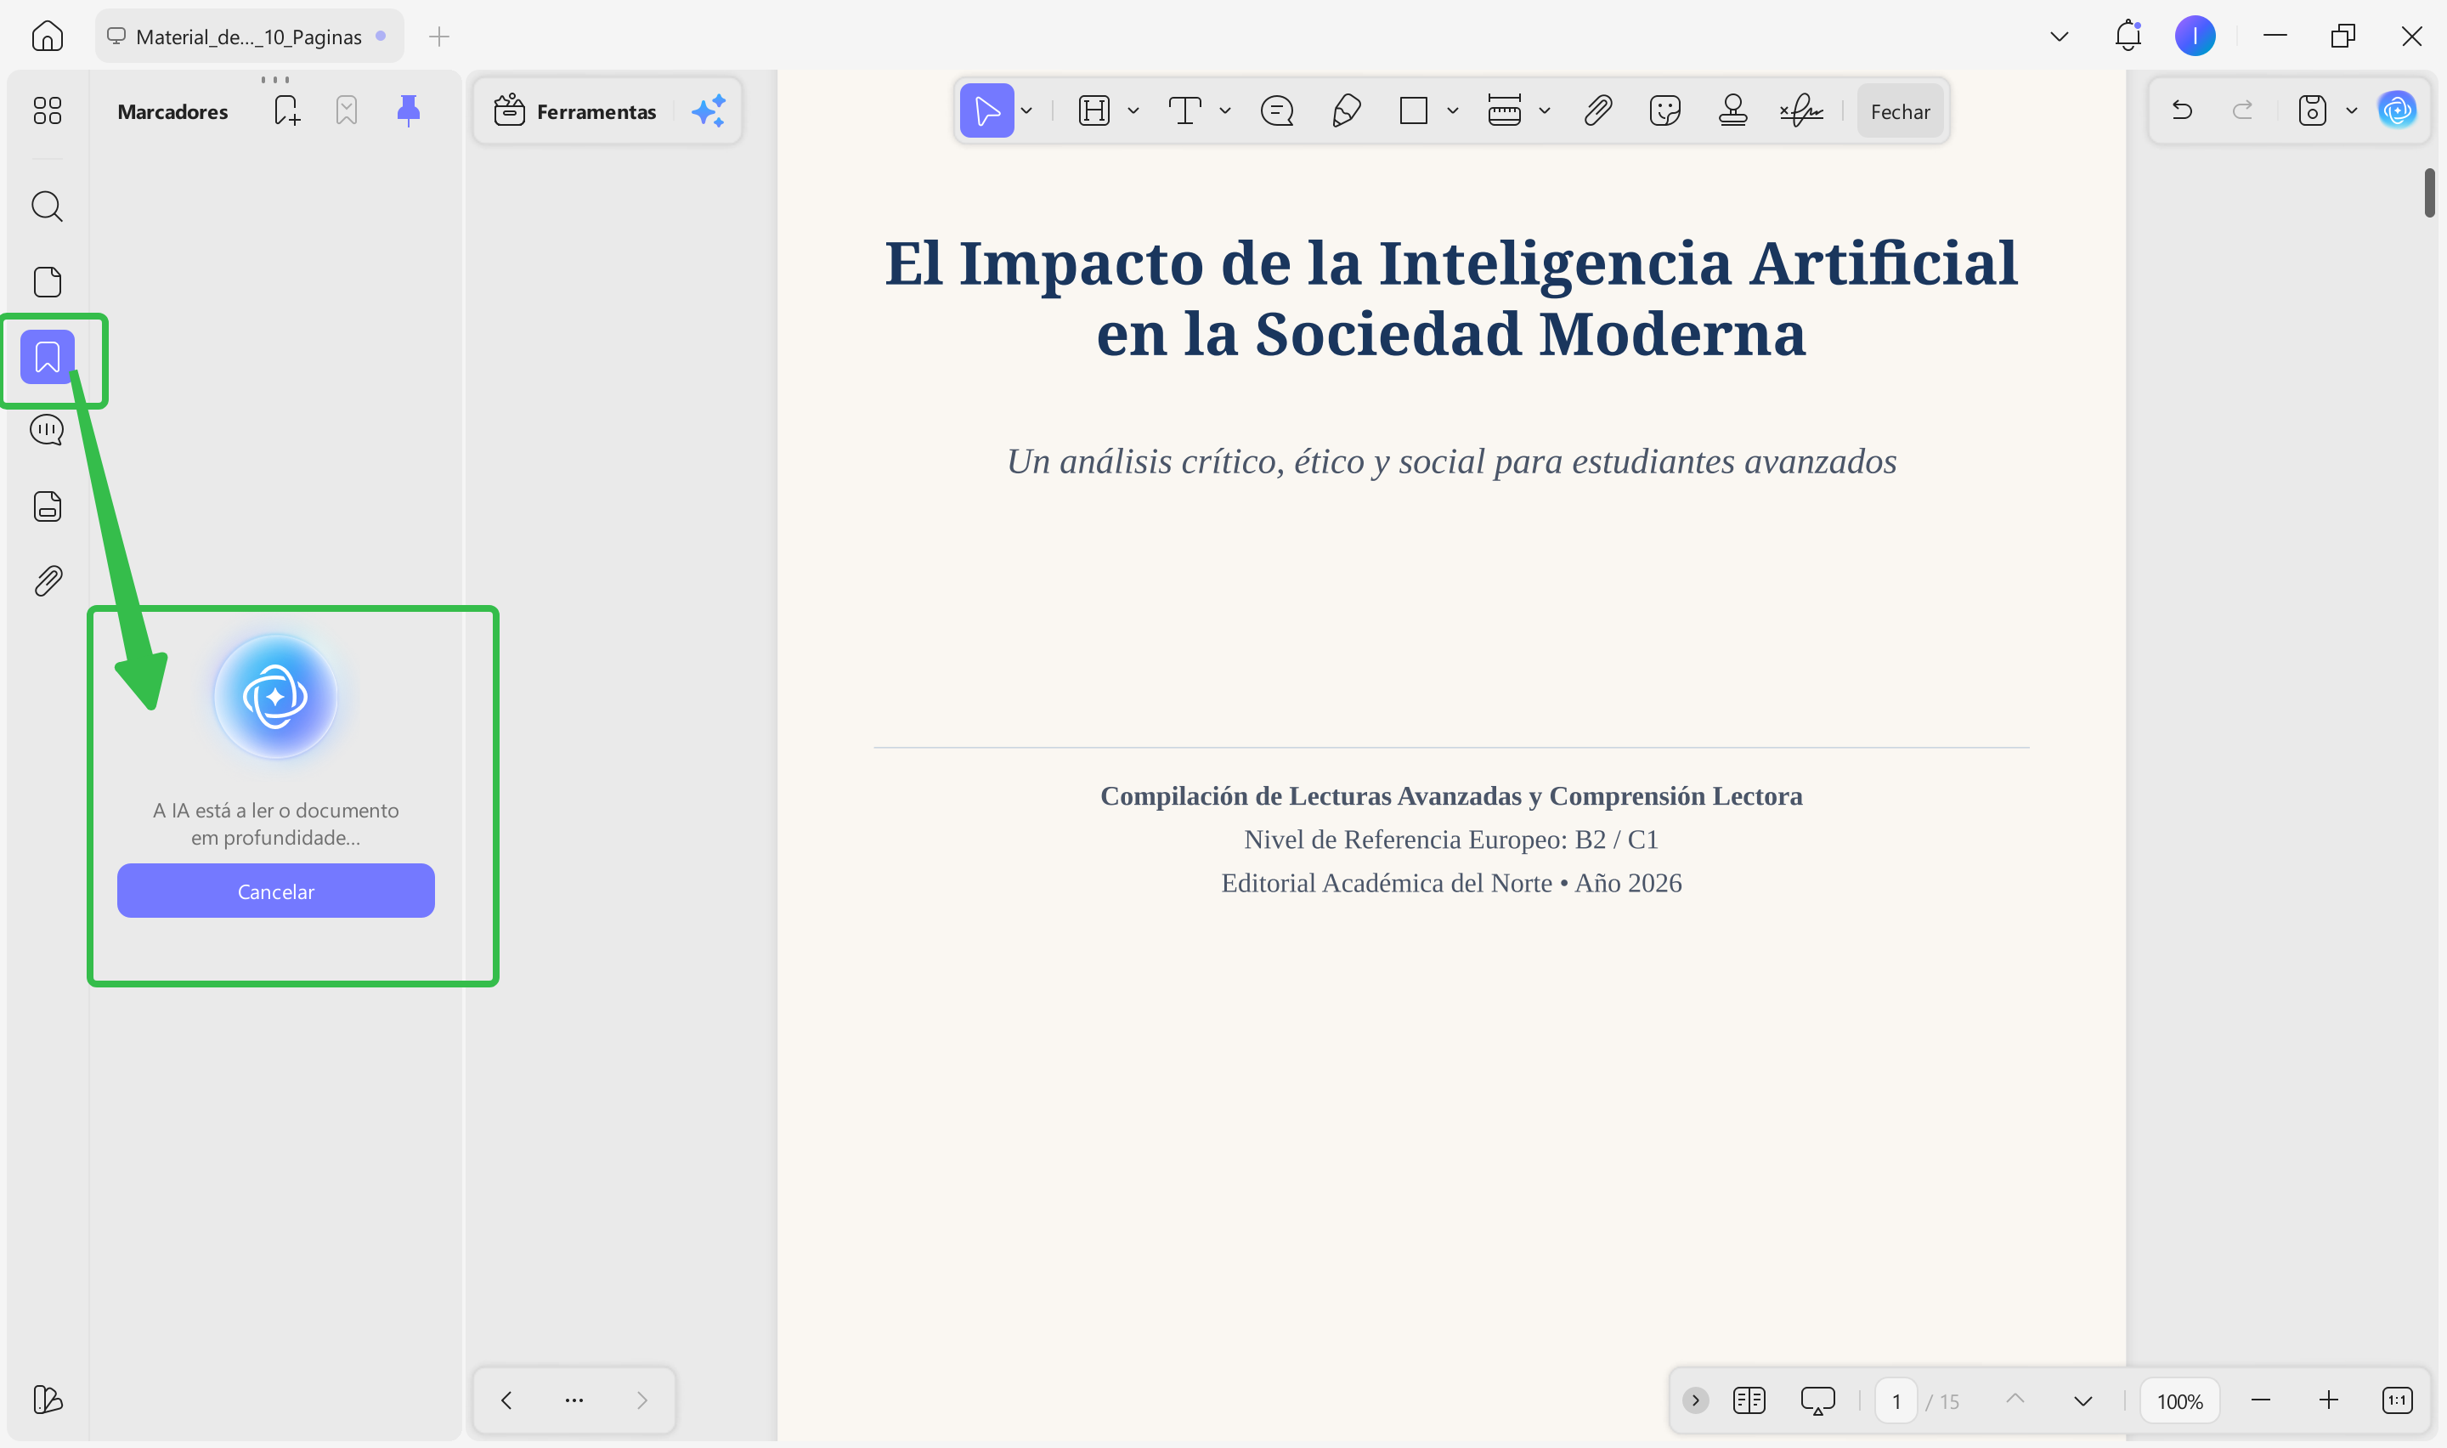Open the AI sparkle assistant next to Ferramentas
2447x1448 pixels.
coord(709,110)
